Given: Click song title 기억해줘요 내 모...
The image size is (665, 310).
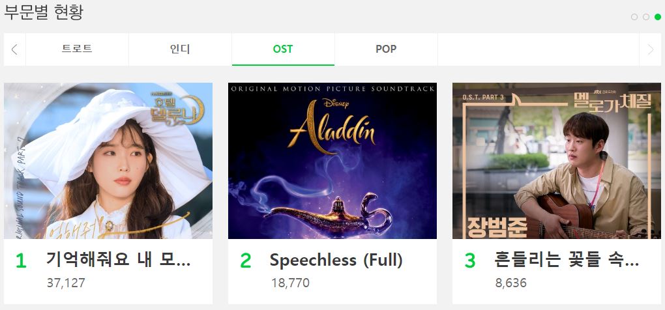Looking at the screenshot, I should click(118, 259).
